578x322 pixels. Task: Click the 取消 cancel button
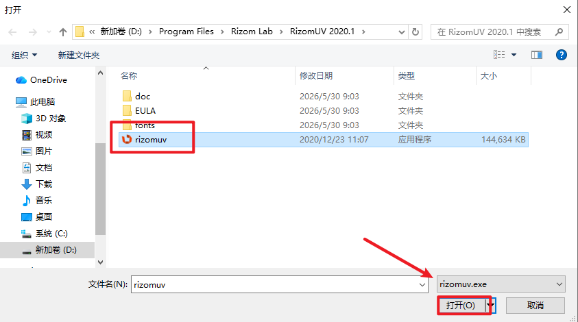[x=535, y=306]
